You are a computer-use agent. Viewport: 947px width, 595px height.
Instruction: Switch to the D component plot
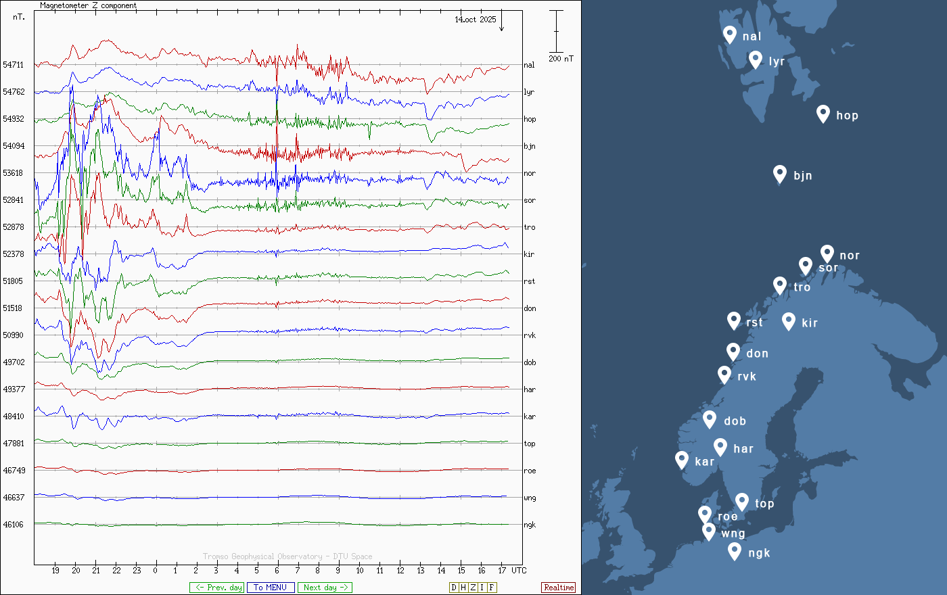pos(454,588)
